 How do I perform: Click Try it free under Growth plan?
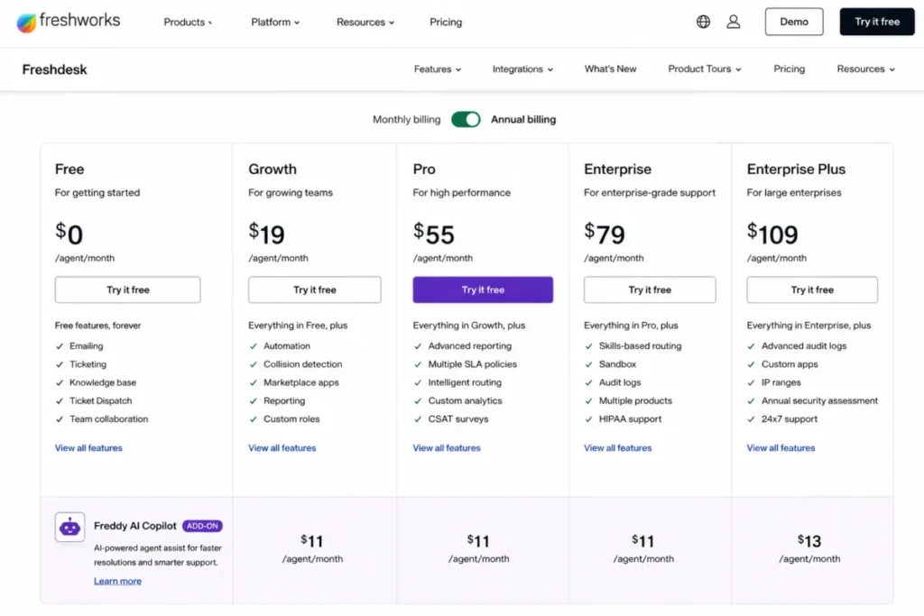click(x=315, y=290)
